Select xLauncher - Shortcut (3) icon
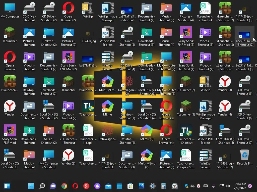257x192 pixels. 225,36
